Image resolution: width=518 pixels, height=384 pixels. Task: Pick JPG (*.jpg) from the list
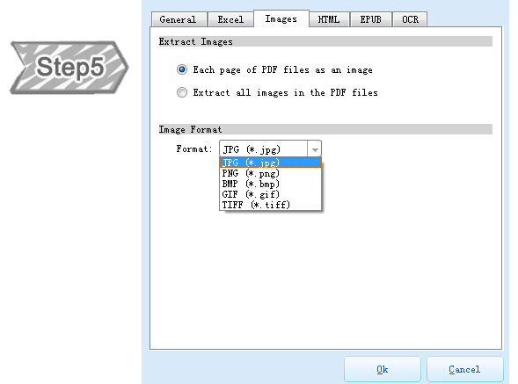270,163
